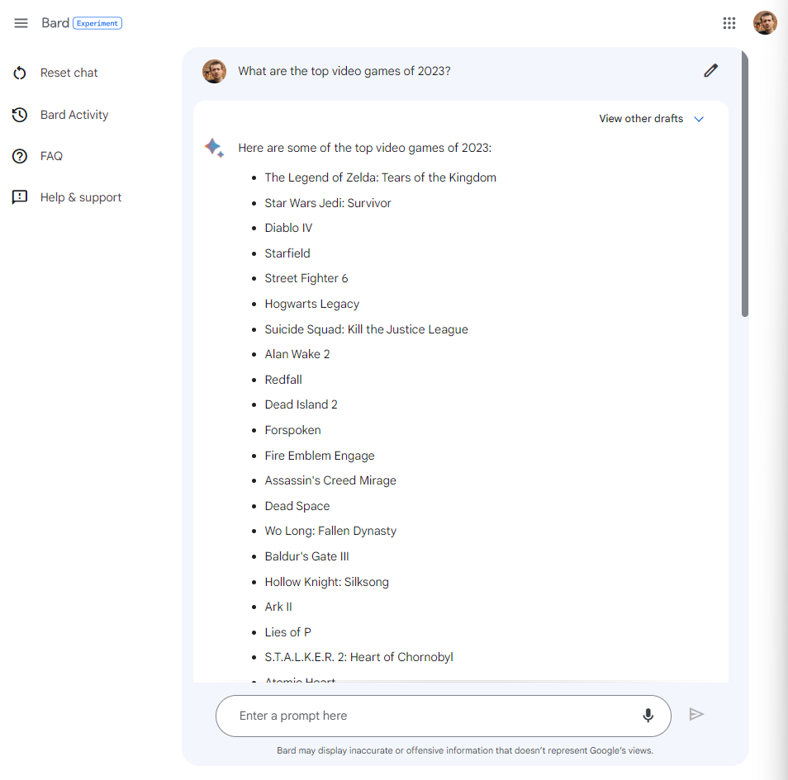Screen dimensions: 788x780
Task: Open Bard Activity from sidebar
Action: [x=74, y=115]
